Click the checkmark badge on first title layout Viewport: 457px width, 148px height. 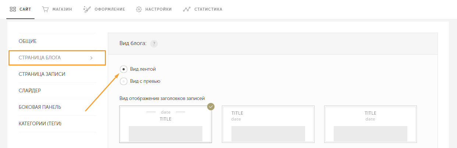pos(211,107)
